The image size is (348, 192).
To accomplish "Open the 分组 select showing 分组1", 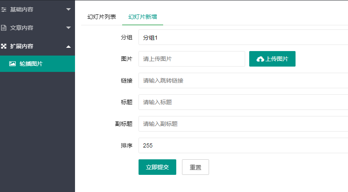I will click(243, 37).
